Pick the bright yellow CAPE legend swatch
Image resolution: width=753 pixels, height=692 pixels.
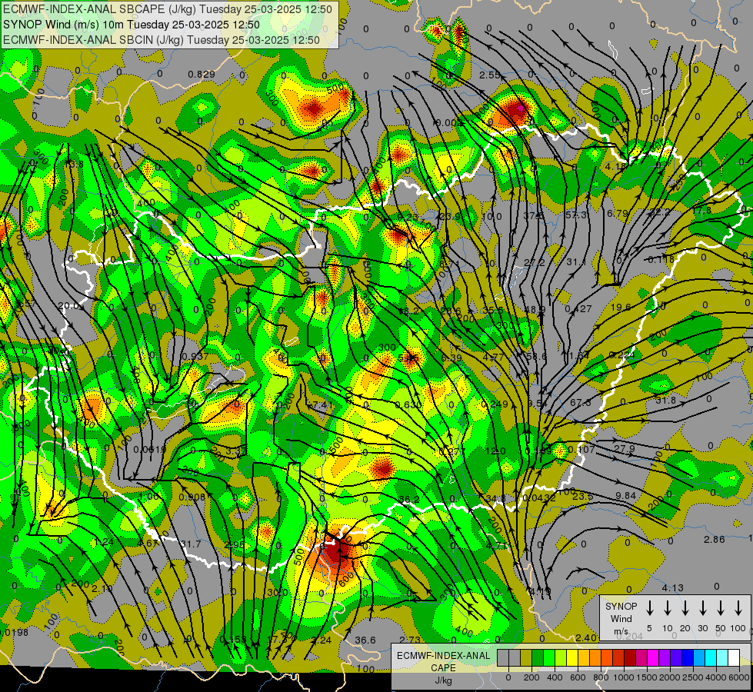pos(572,658)
